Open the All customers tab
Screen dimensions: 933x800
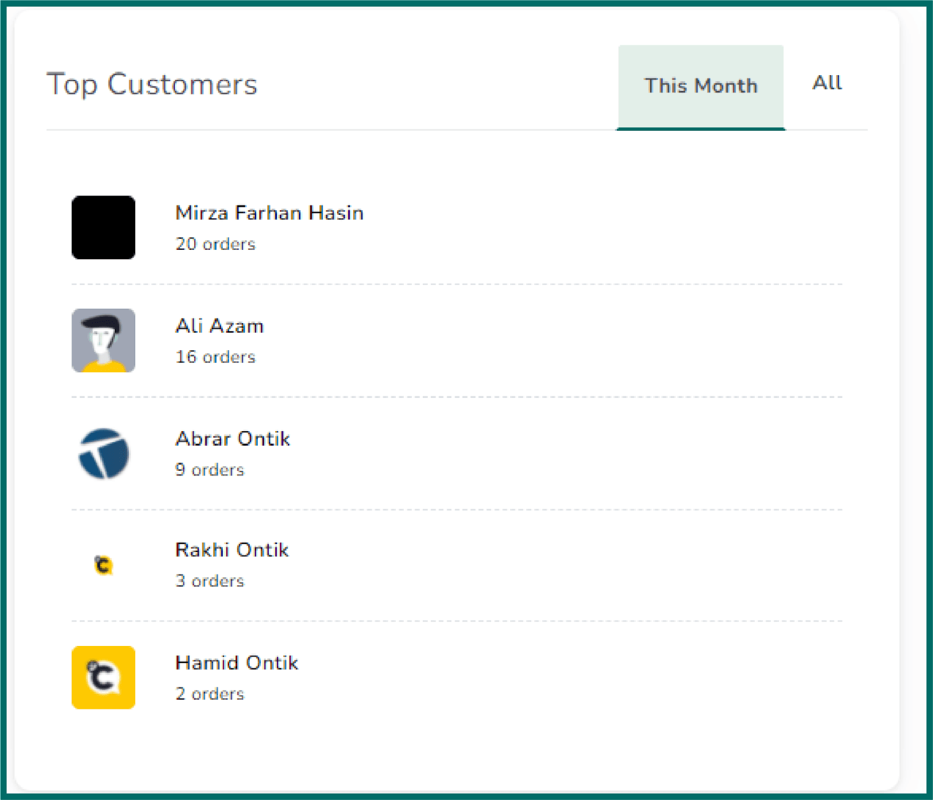click(827, 83)
